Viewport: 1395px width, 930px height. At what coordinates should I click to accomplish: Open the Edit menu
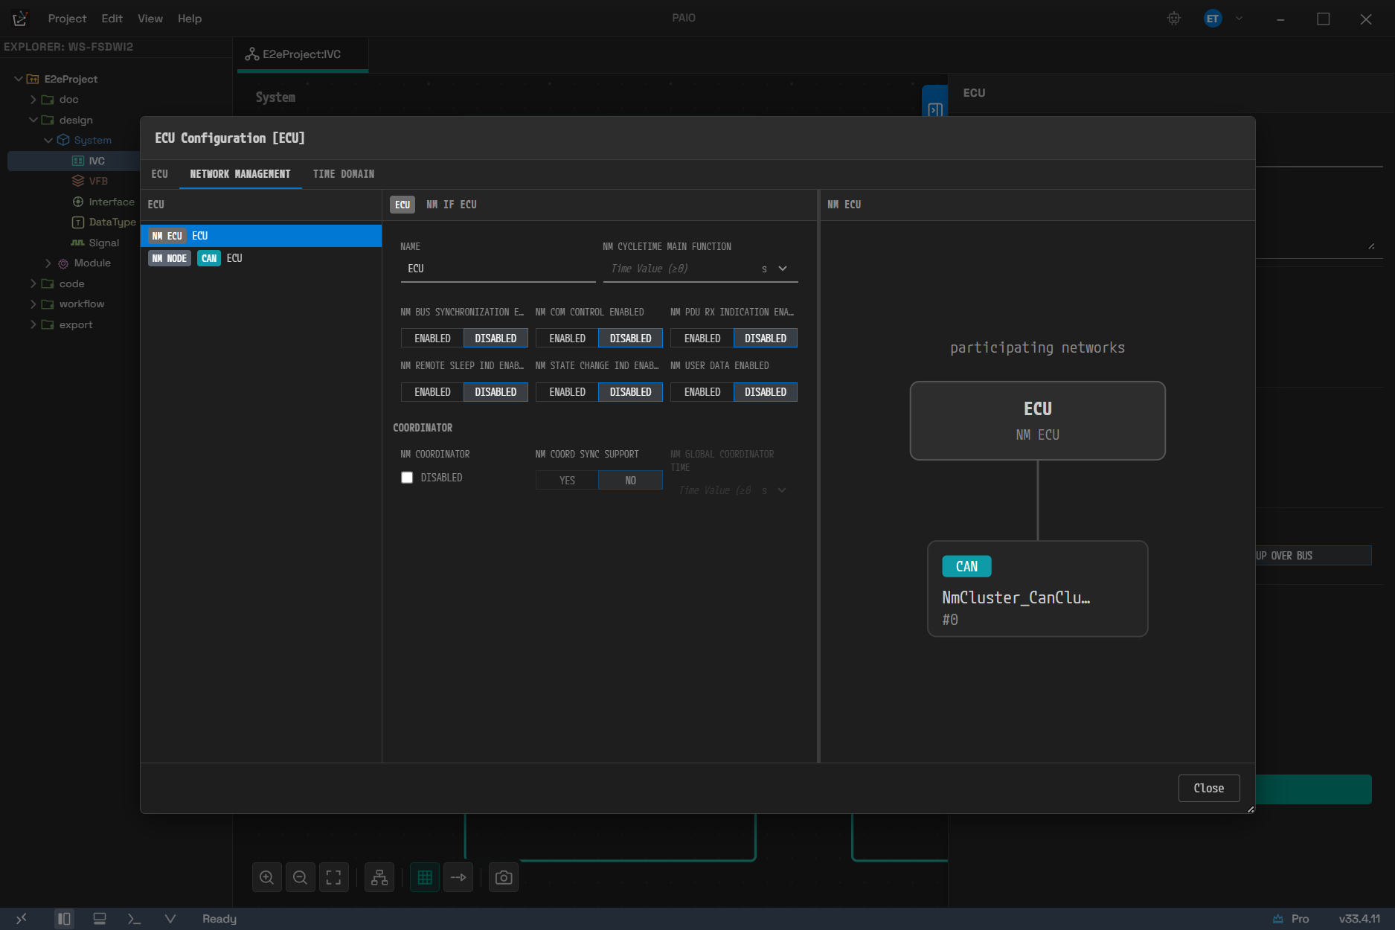(112, 19)
